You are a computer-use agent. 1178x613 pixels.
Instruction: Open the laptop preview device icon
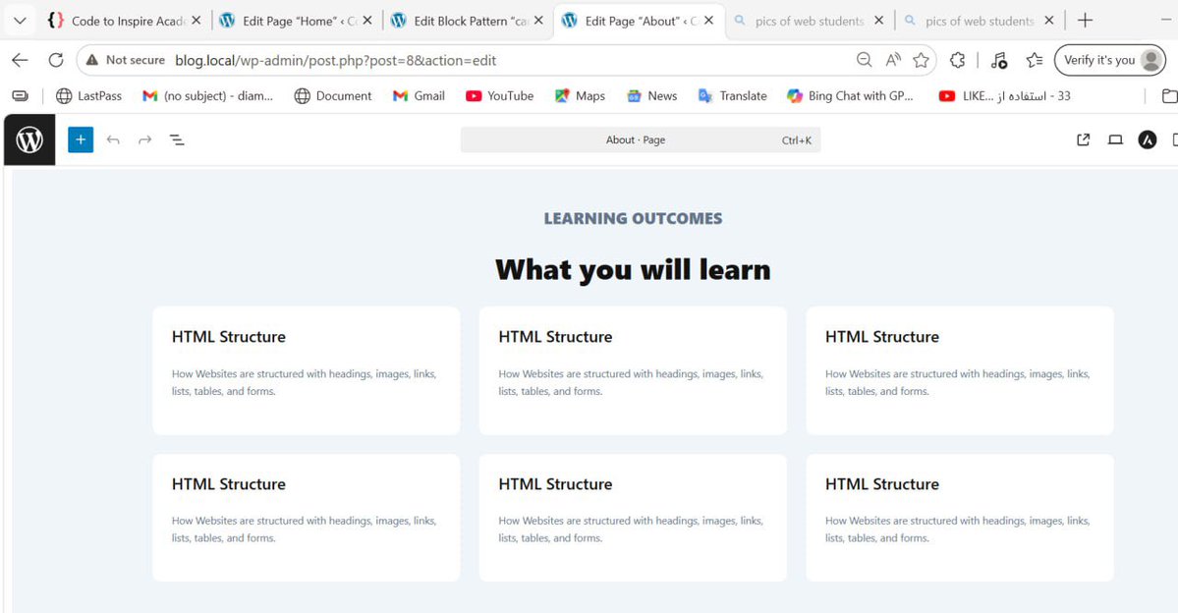1116,139
